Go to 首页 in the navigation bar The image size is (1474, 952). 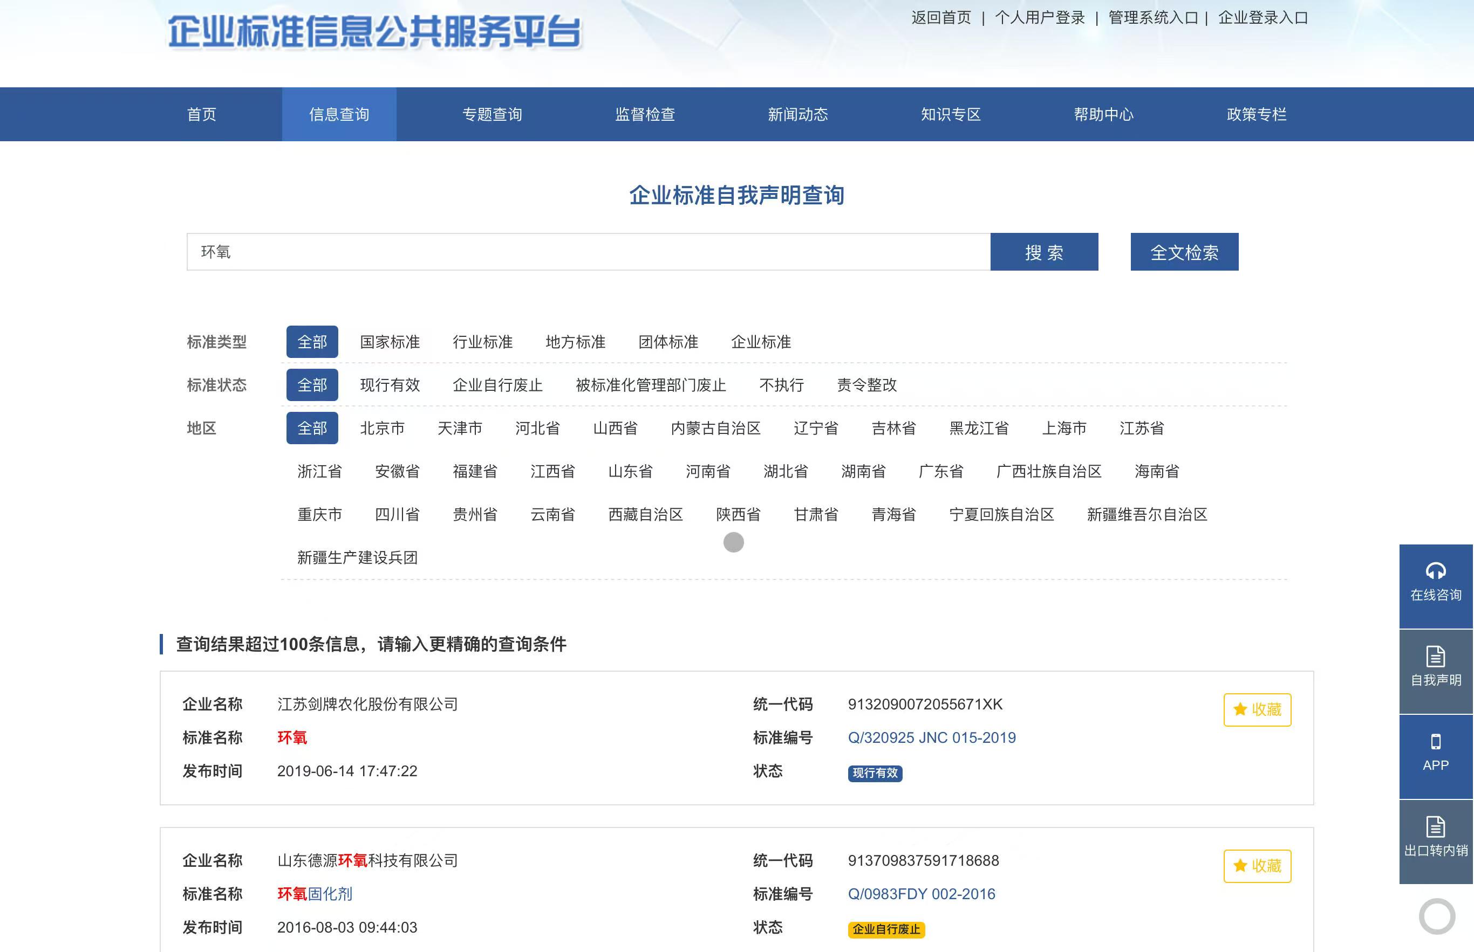[x=202, y=114]
